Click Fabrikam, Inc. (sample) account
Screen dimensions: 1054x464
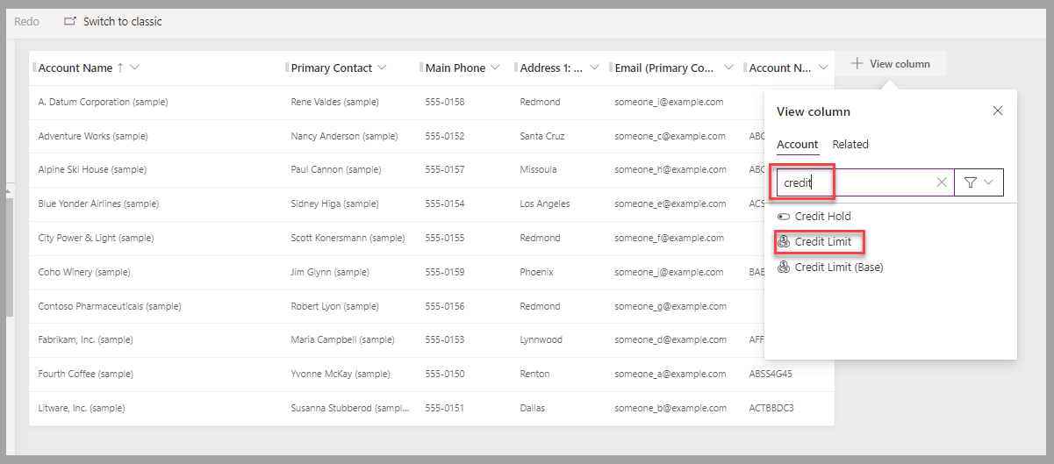coord(85,339)
